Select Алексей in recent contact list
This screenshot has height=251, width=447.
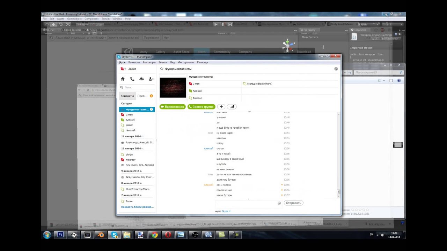tap(137, 120)
